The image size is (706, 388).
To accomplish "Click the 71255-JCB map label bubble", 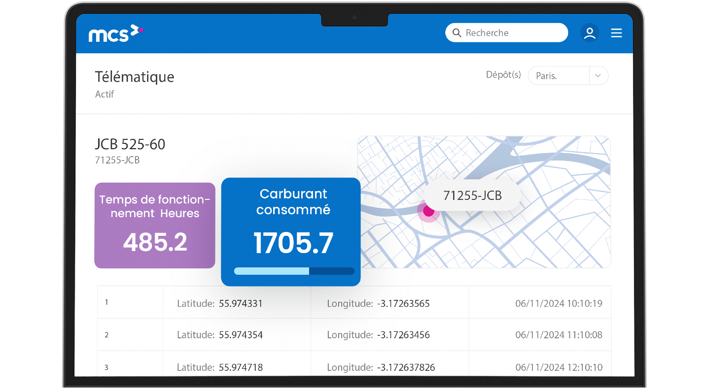I will pos(472,195).
